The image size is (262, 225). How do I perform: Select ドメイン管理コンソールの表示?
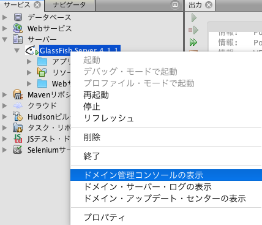pos(166,175)
